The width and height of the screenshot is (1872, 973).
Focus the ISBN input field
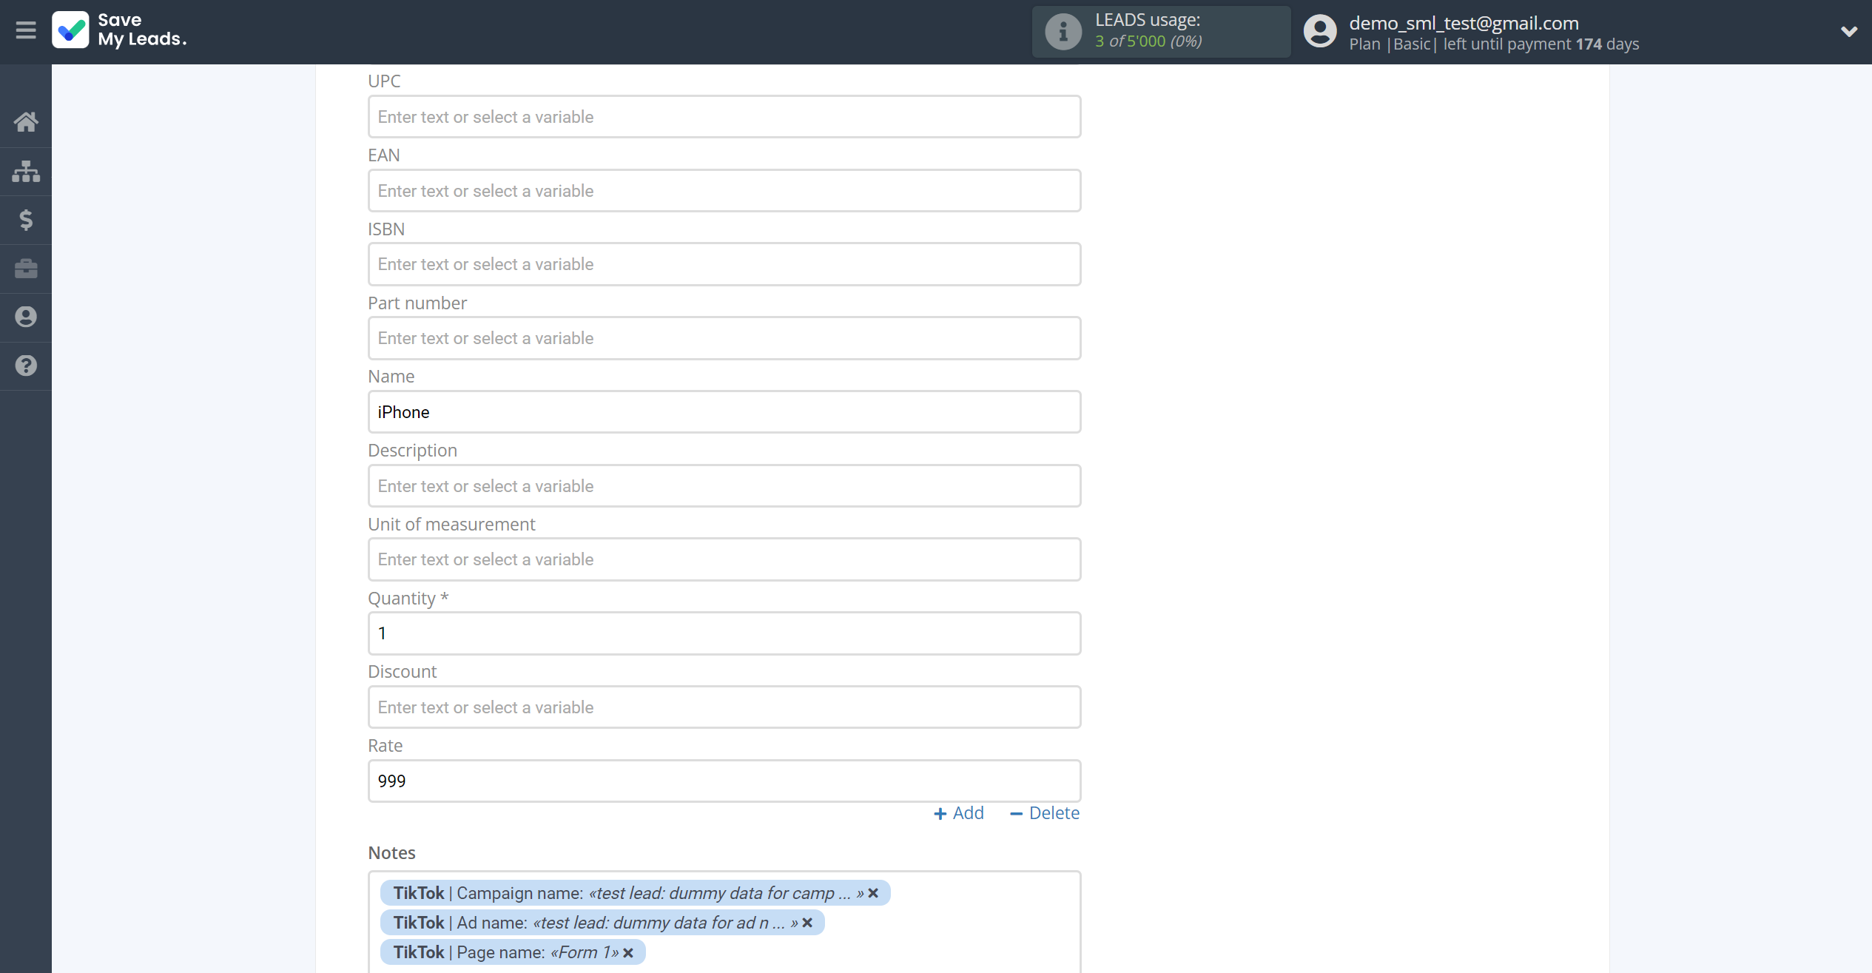coord(724,264)
